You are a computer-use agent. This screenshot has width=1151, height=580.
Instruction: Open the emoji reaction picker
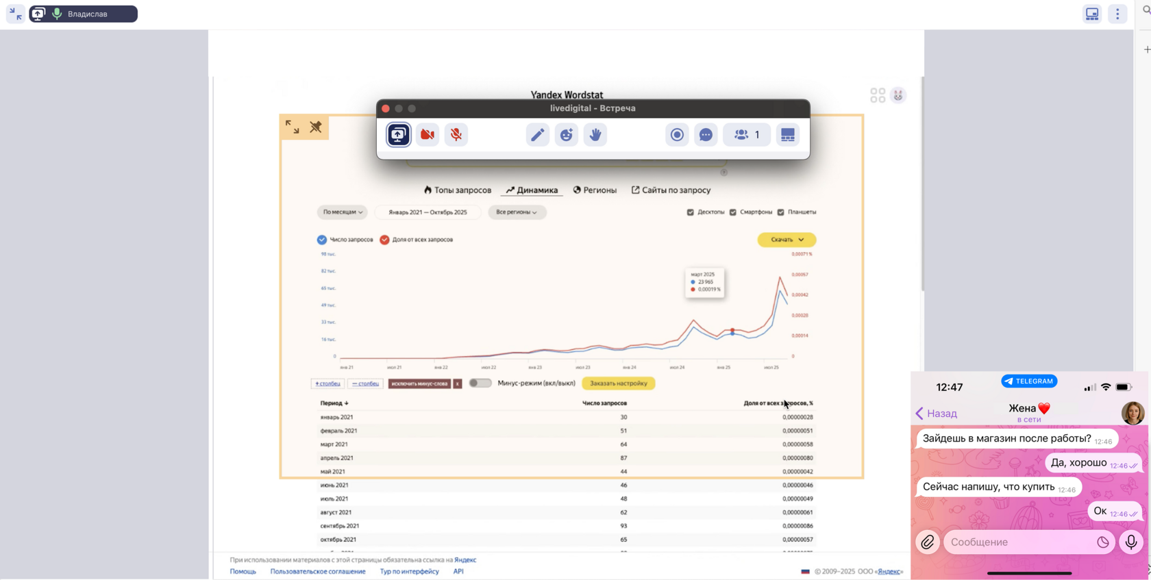(x=567, y=135)
